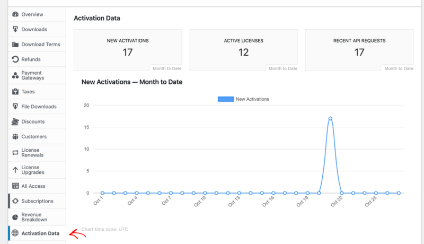The image size is (424, 244).
Task: Click the Activation Data globe icon
Action: pos(15,233)
